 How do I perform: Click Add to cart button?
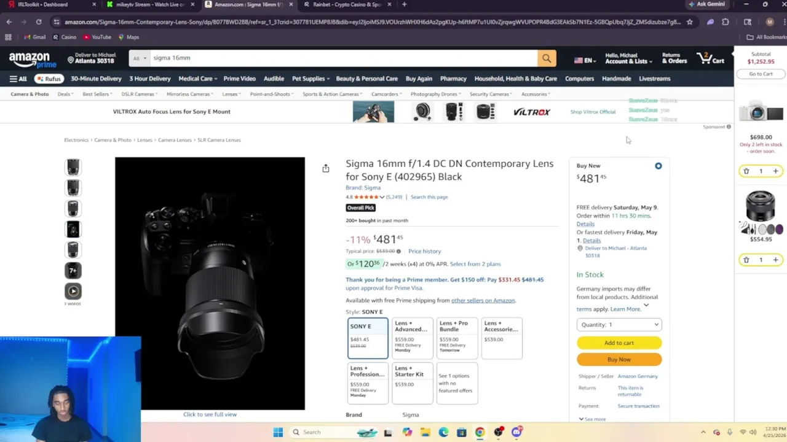pos(619,343)
